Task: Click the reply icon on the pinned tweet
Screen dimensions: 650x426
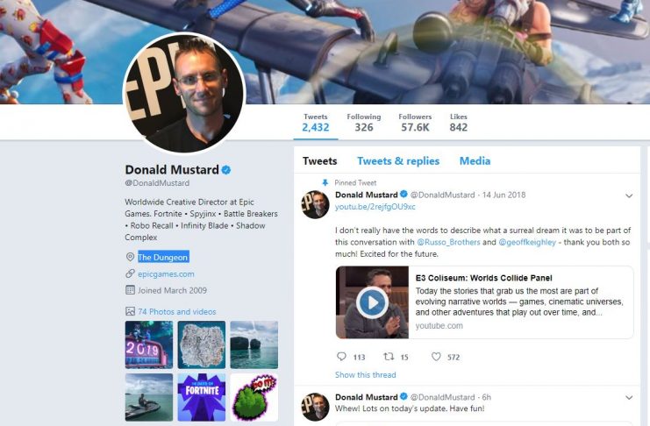Action: (341, 357)
